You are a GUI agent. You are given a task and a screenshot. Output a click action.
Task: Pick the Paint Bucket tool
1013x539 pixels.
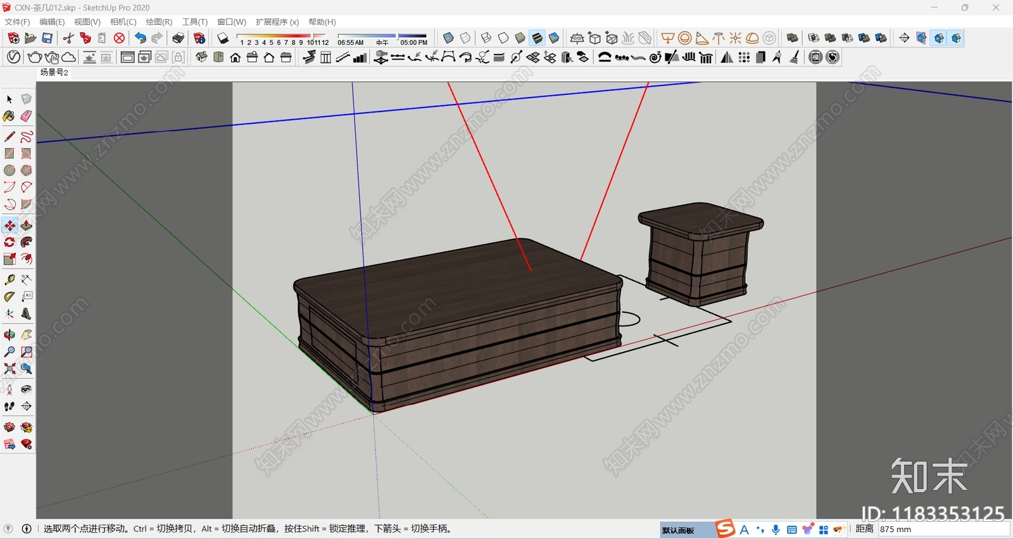pos(9,116)
